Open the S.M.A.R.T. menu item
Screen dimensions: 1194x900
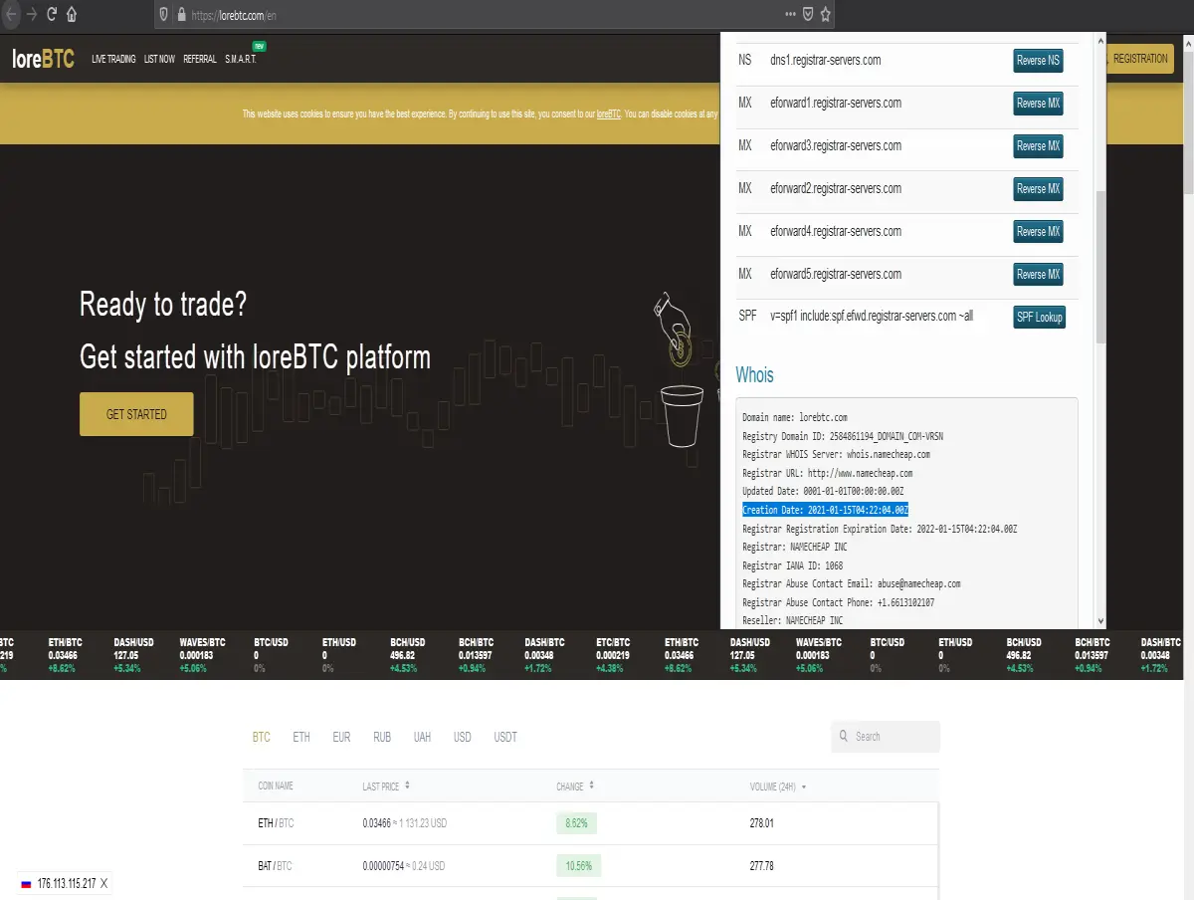click(x=241, y=60)
